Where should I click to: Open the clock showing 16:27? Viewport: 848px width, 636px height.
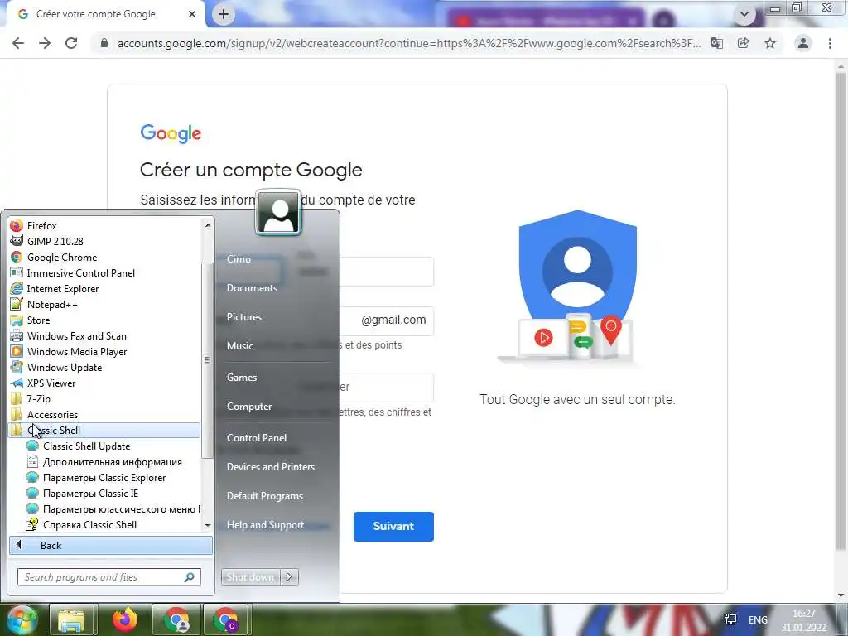(803, 620)
